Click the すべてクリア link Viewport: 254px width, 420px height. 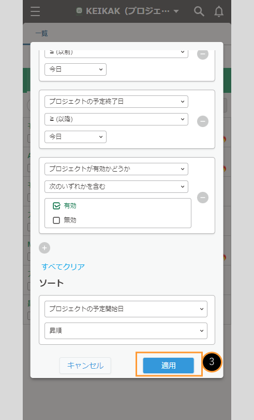pyautogui.click(x=63, y=267)
